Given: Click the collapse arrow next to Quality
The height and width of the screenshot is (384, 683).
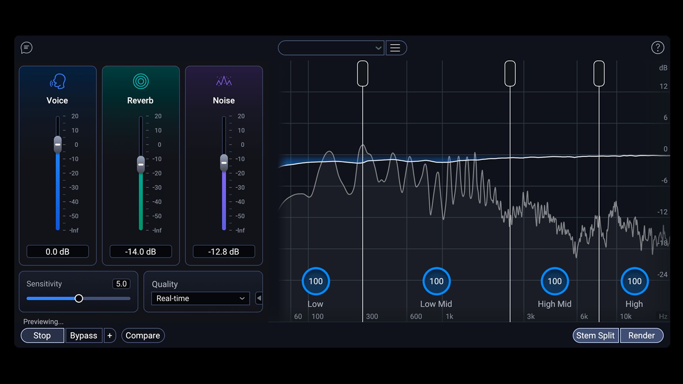Looking at the screenshot, I should click(x=259, y=298).
